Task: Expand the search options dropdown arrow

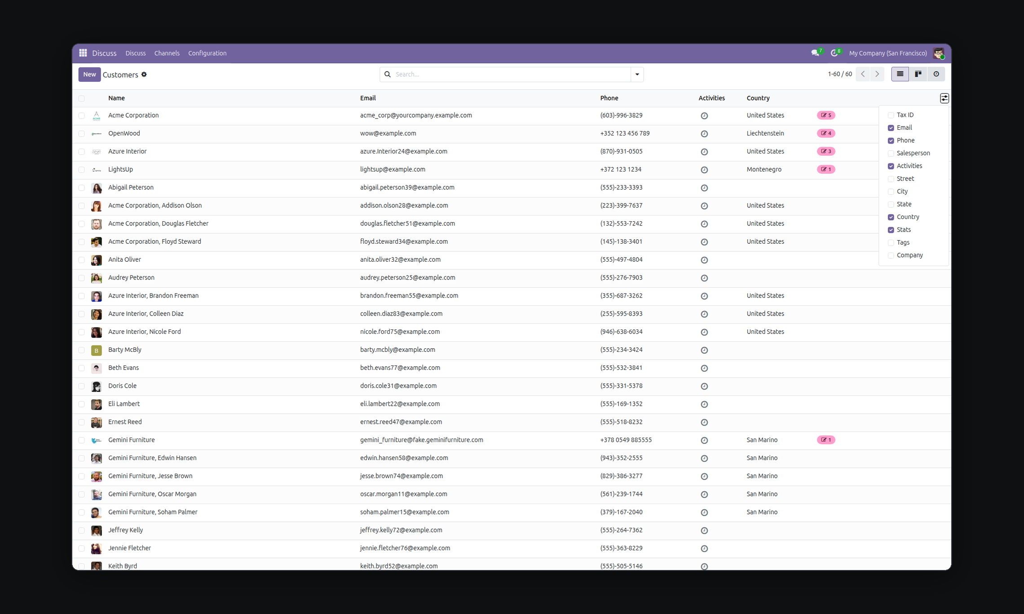Action: pyautogui.click(x=637, y=75)
